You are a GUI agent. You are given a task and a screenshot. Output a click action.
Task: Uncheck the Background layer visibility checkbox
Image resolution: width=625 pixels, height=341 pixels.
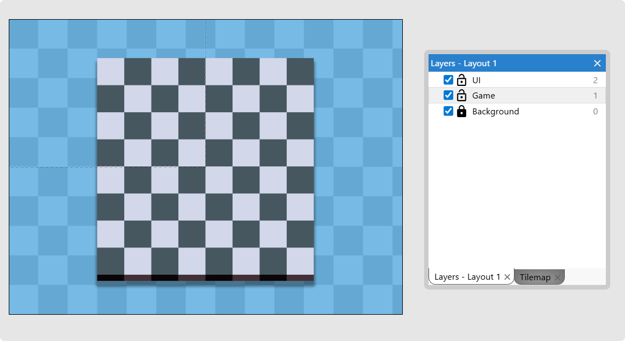tap(448, 111)
